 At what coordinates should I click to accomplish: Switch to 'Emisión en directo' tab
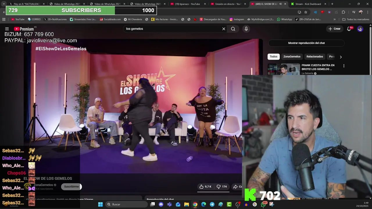click(228, 4)
